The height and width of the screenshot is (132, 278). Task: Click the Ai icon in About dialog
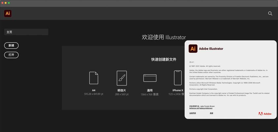click(193, 49)
